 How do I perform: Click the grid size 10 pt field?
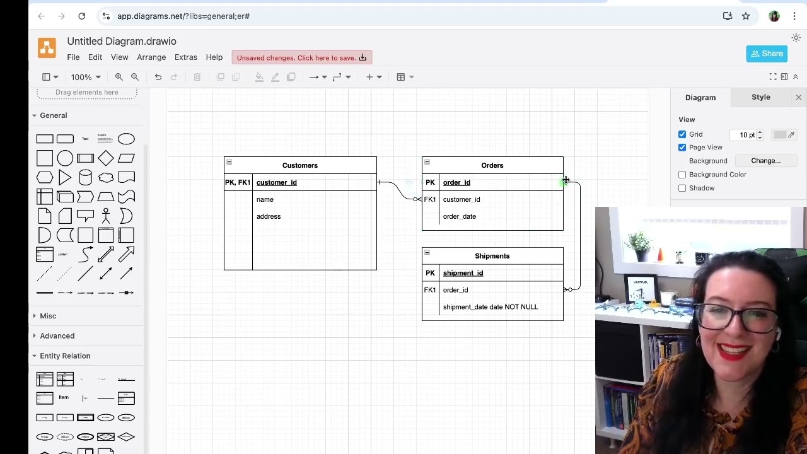747,134
